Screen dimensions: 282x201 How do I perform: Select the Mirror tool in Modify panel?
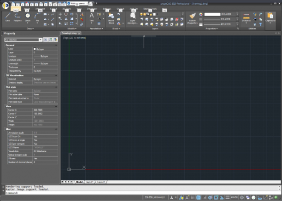[66, 19]
